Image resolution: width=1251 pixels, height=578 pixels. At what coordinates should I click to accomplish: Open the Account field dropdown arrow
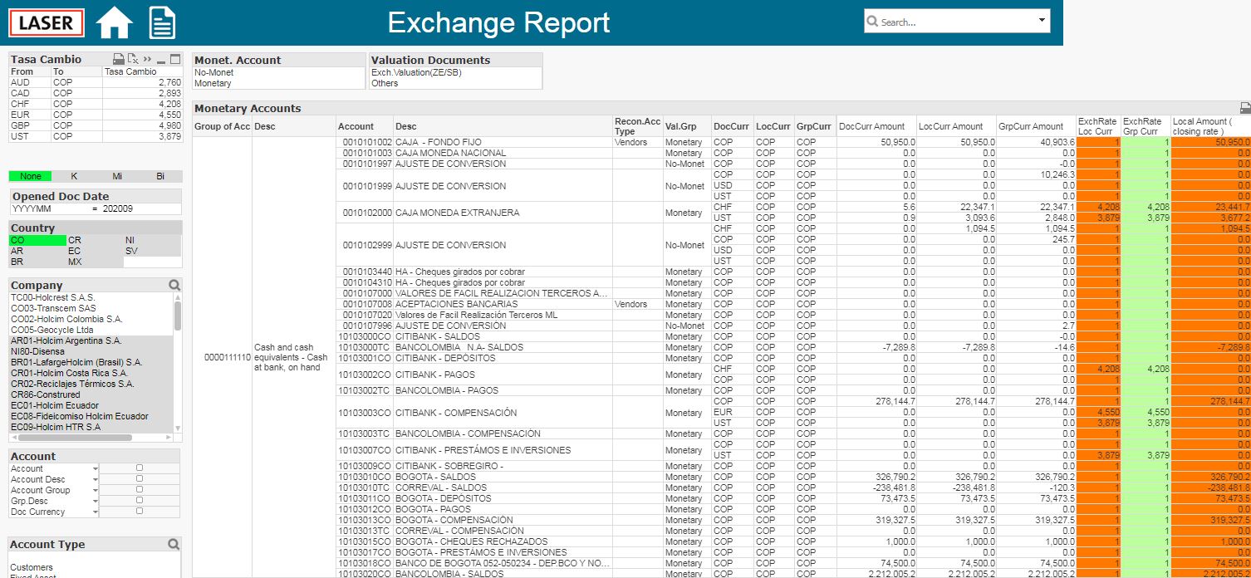point(95,469)
